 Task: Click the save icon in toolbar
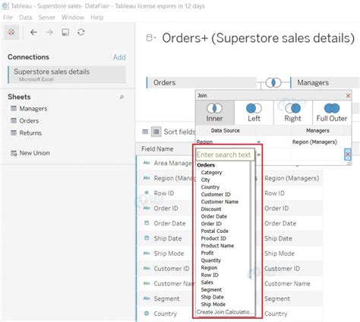click(x=65, y=32)
